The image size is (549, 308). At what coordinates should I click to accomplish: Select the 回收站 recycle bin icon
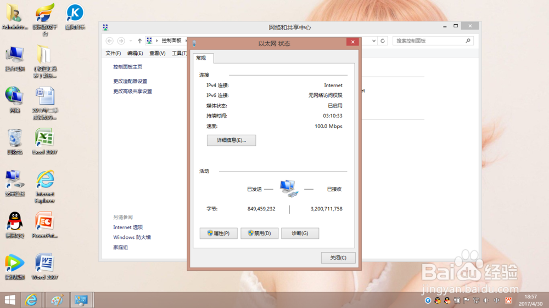(x=15, y=141)
